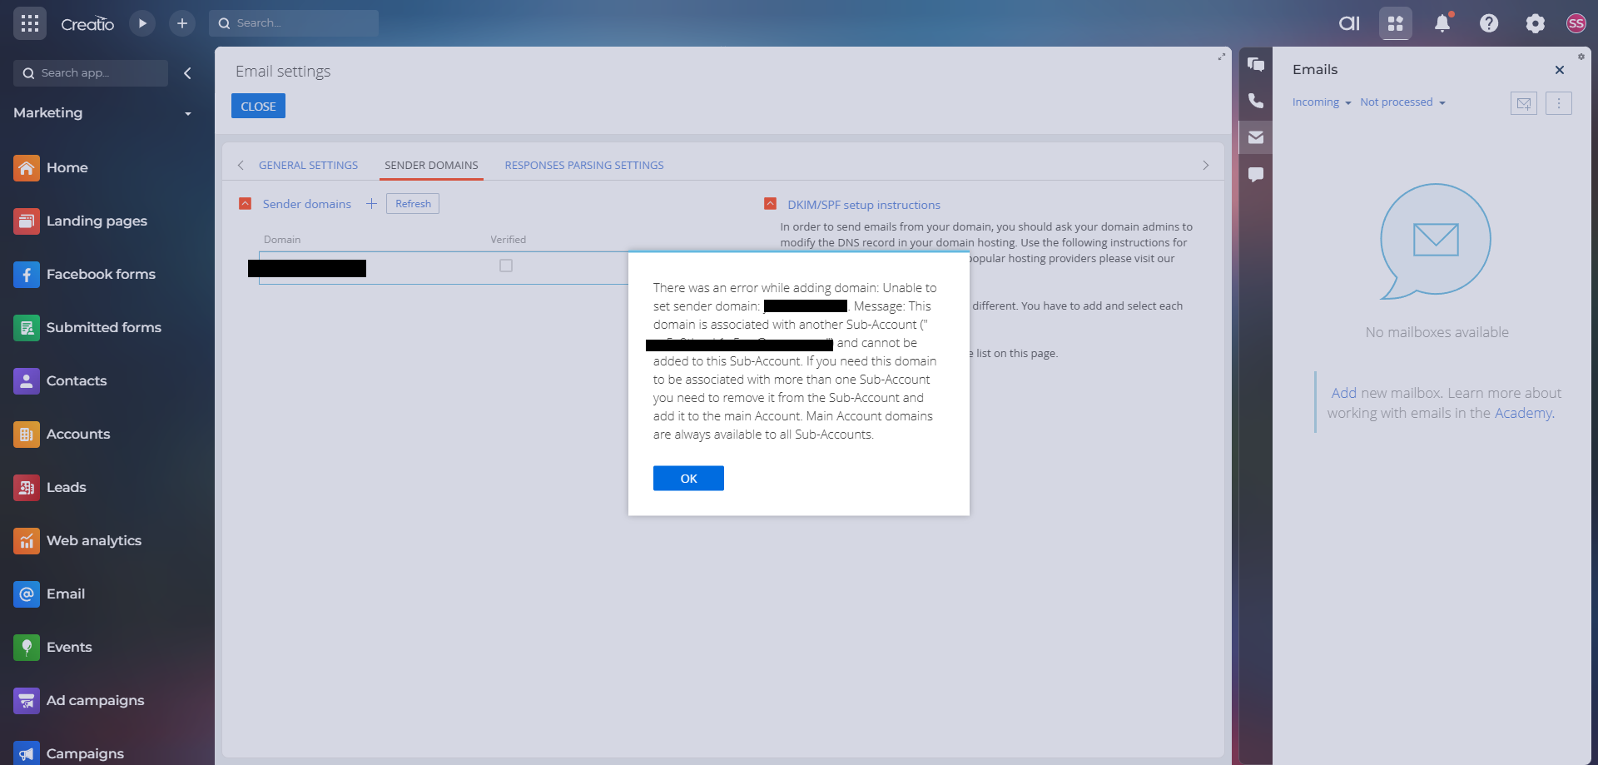Open the feed message panel

pos(1256,174)
